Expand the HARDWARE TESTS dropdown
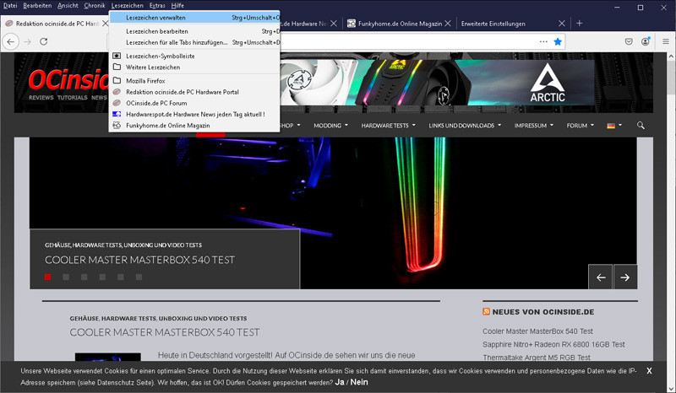Viewport: 676px width, 393px height. click(389, 126)
